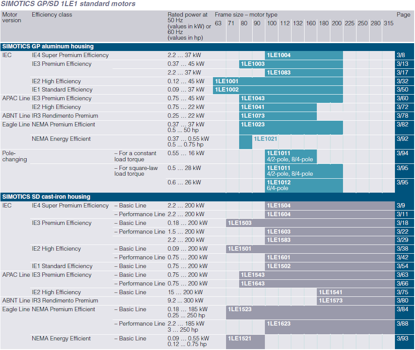Open page reference 3/63
This screenshot has width=415, height=350.
click(402, 275)
